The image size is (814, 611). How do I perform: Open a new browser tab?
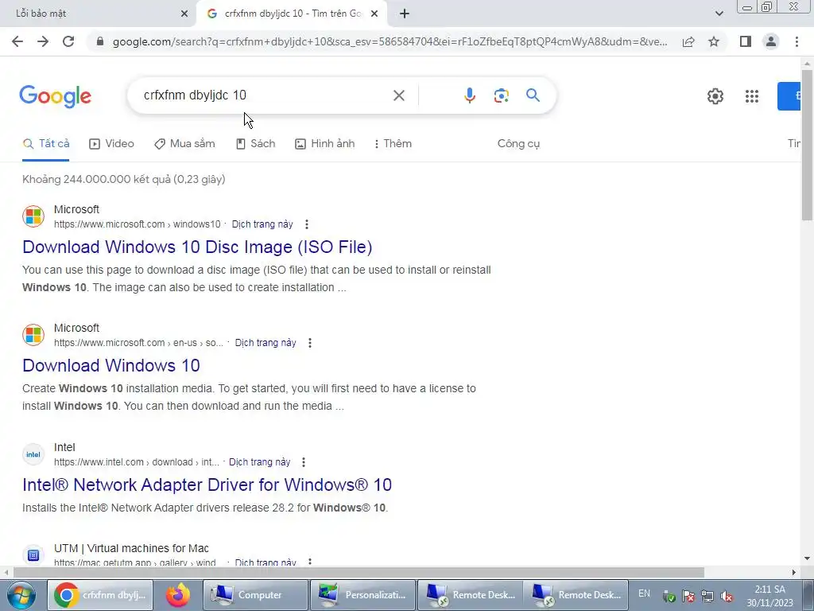pyautogui.click(x=405, y=14)
